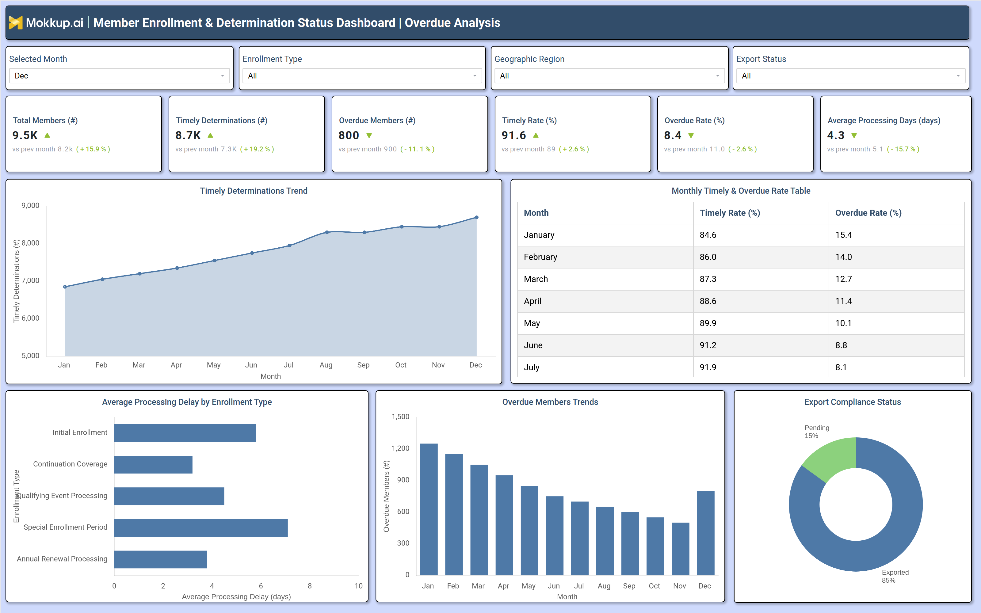The width and height of the screenshot is (981, 613).
Task: Click the Dec data point on Timely Determinations Trend
Action: [477, 217]
